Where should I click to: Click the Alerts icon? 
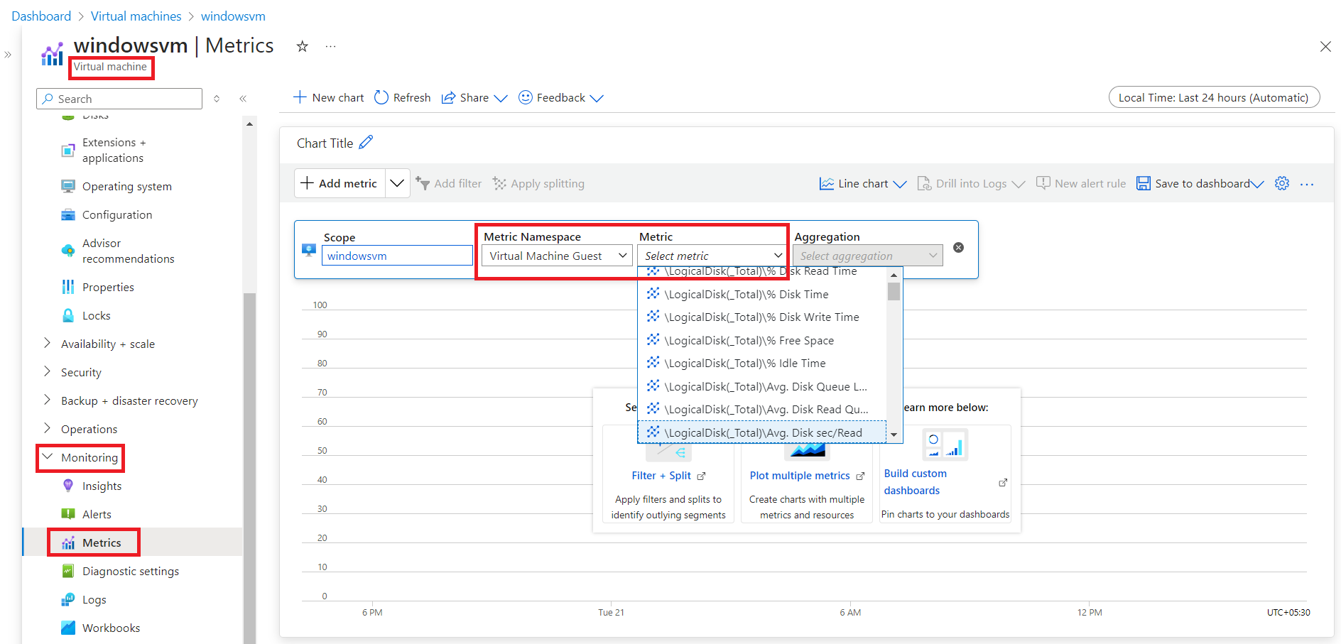coord(68,514)
